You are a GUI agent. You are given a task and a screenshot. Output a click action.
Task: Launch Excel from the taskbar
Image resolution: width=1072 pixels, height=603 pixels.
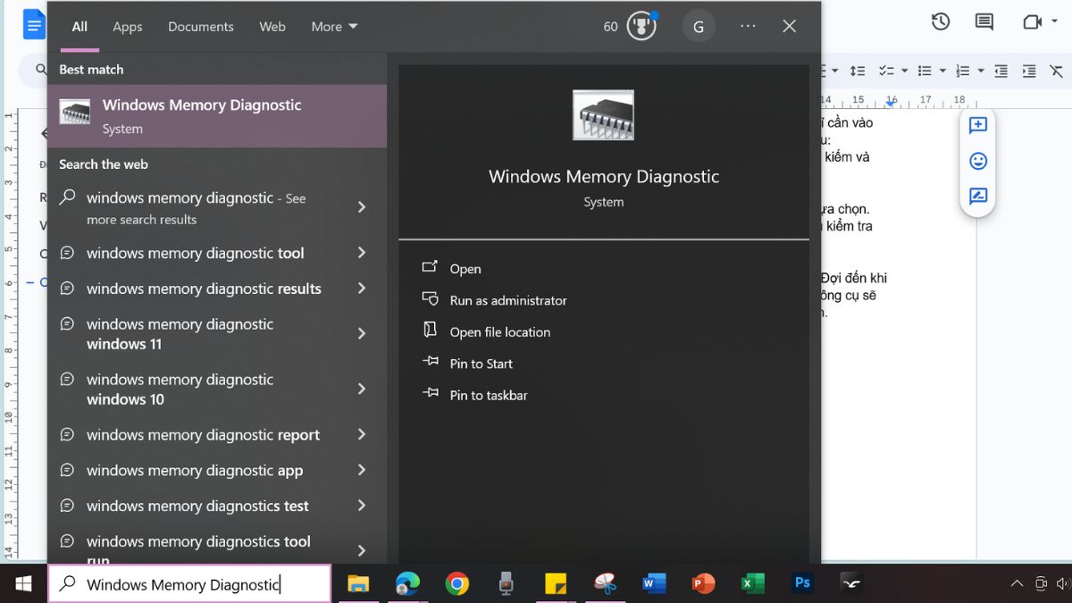click(x=753, y=584)
